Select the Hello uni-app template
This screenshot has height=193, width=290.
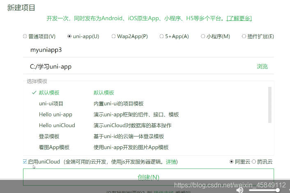pyautogui.click(x=55, y=115)
